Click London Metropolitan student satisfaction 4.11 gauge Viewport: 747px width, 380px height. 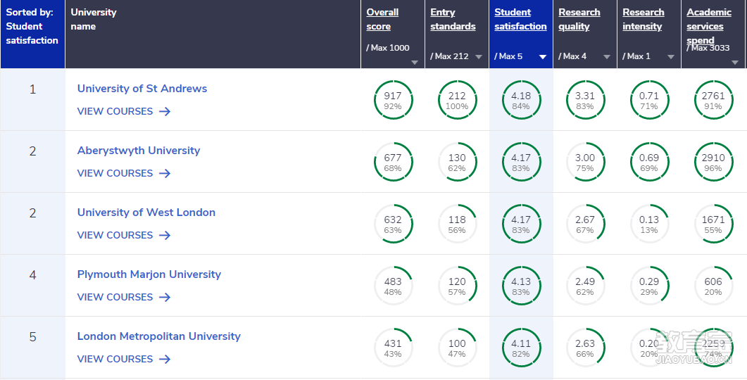[521, 348]
